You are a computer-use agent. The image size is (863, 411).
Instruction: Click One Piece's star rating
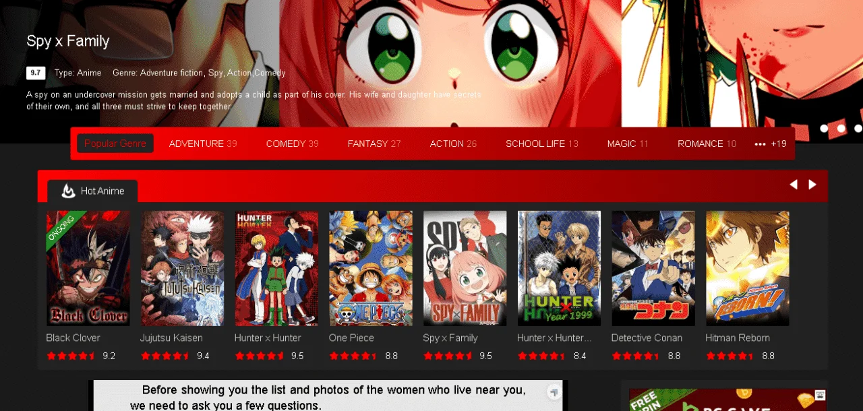pyautogui.click(x=355, y=356)
